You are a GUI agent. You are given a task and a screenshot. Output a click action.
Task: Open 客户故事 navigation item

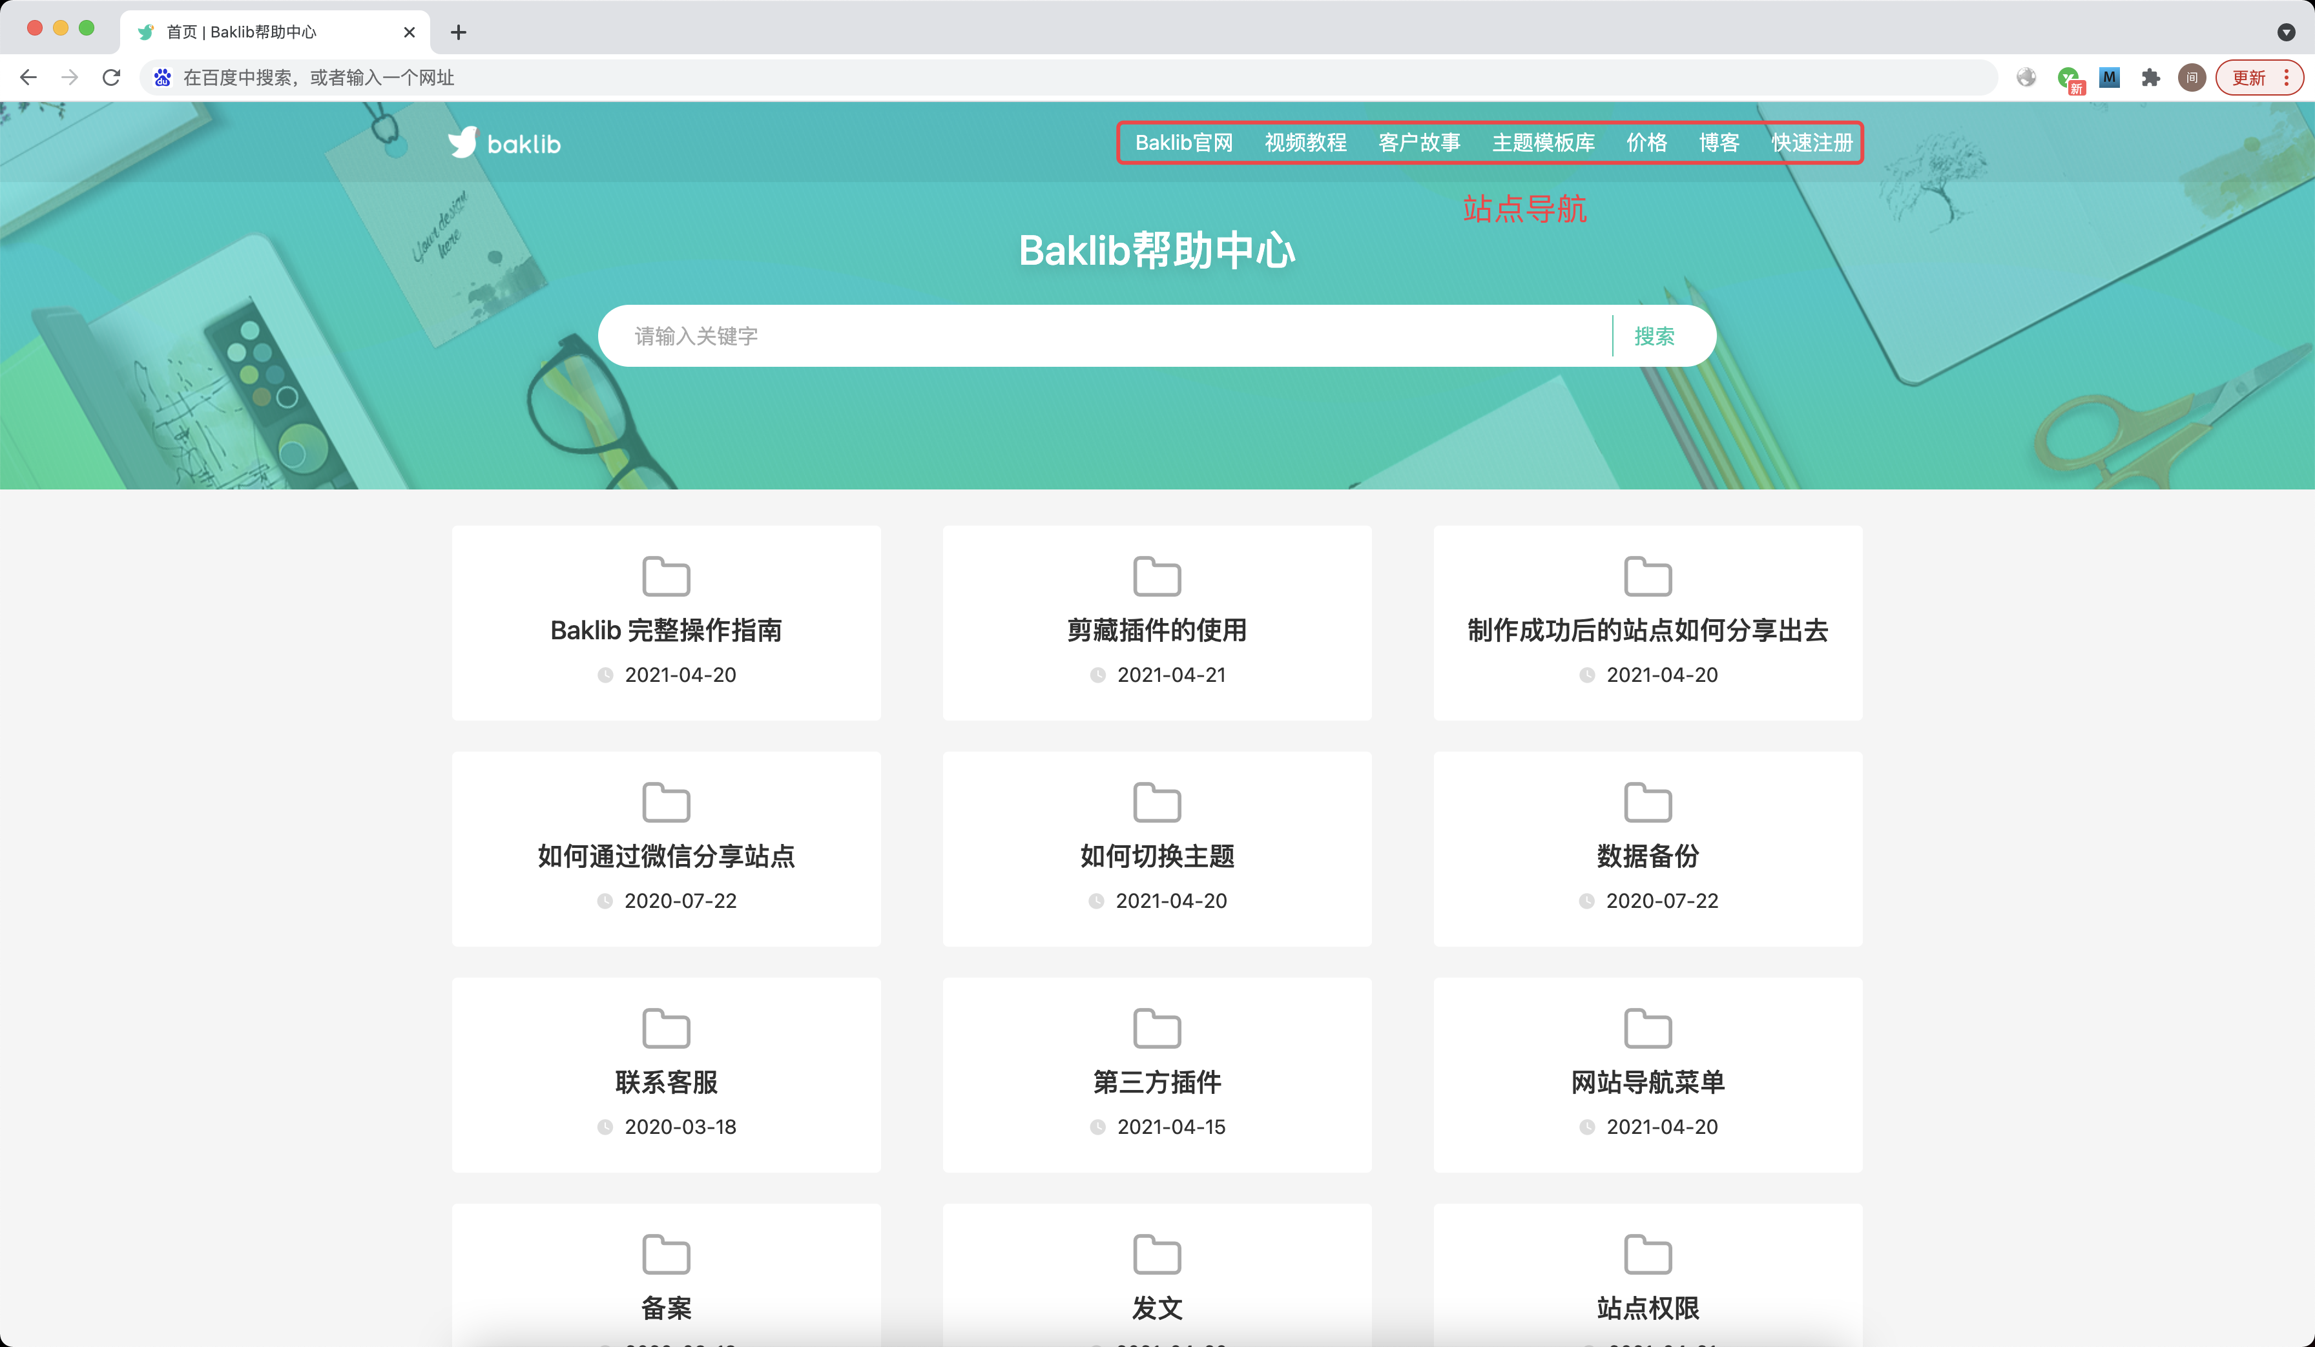point(1419,142)
